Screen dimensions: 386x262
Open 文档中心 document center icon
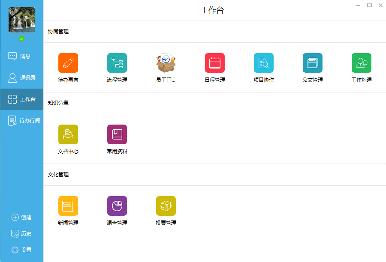point(68,134)
